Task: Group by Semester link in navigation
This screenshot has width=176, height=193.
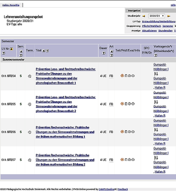Action: coord(168,26)
